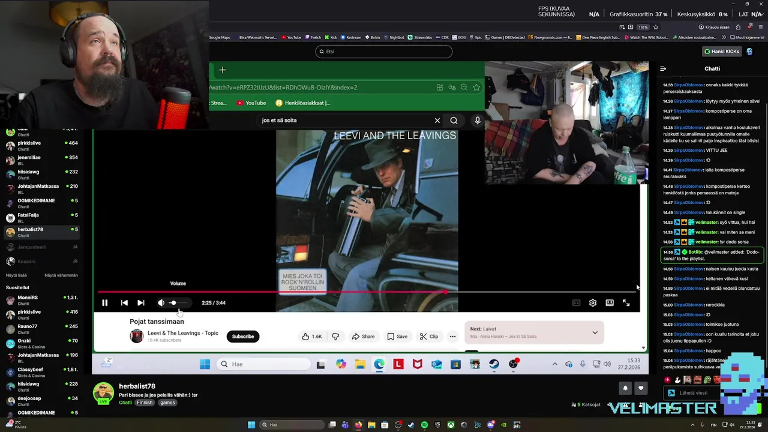The width and height of the screenshot is (768, 432).
Task: Subscribe to Leevi & The Leavings topic
Action: [x=243, y=337]
